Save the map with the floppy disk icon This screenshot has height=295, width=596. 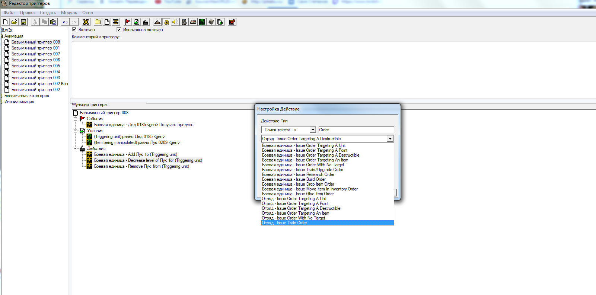[x=23, y=22]
